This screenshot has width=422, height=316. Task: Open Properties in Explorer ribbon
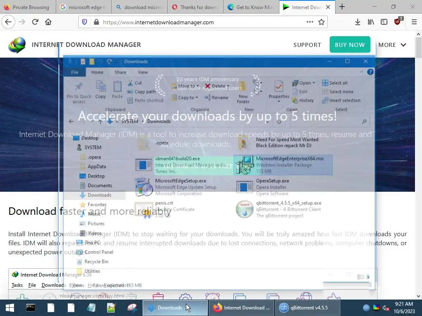coord(279,91)
